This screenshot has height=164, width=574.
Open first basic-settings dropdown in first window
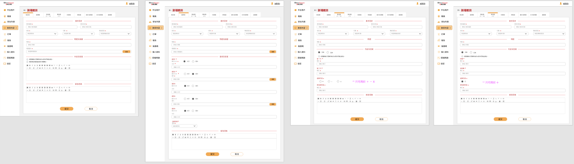pyautogui.click(x=42, y=34)
